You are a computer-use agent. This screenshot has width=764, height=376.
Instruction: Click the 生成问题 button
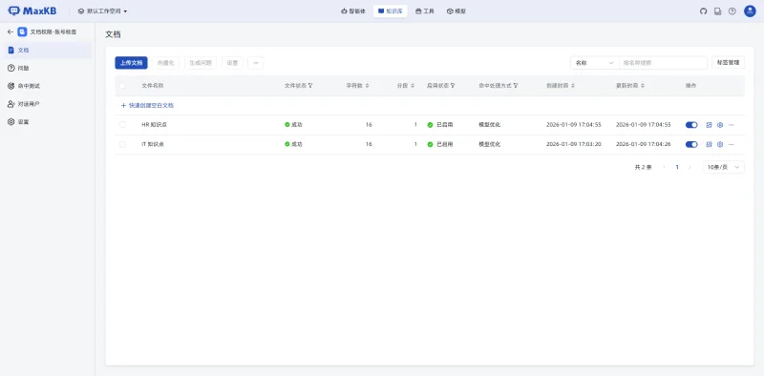tap(201, 63)
